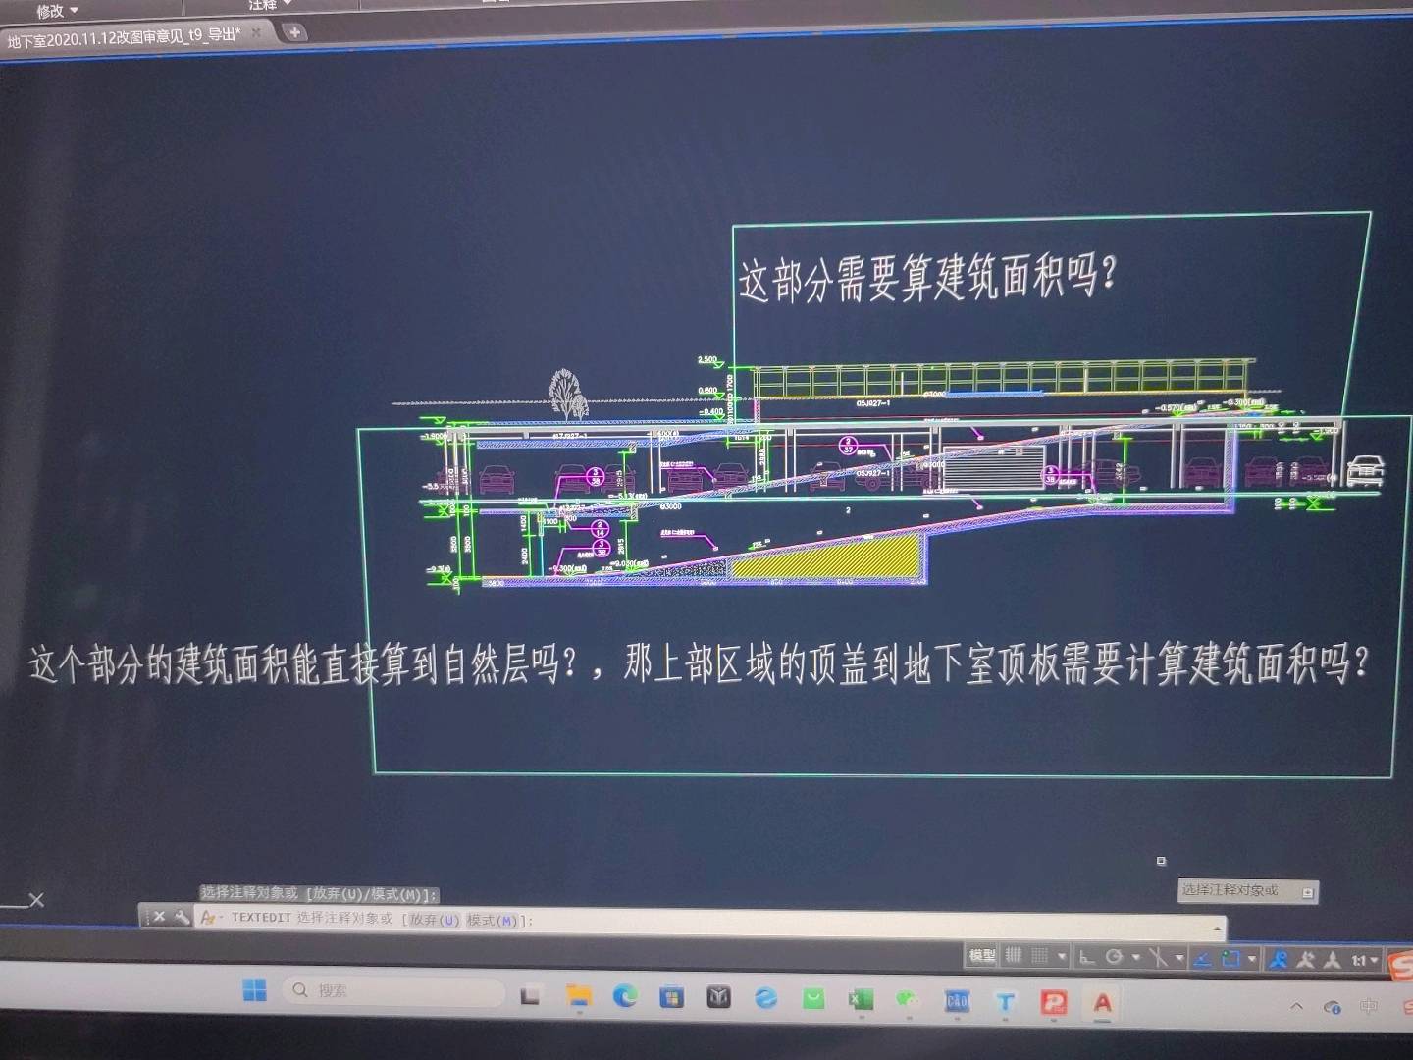Toggle auto-add annotation scales icon
The height and width of the screenshot is (1060, 1413).
pyautogui.click(x=1305, y=960)
